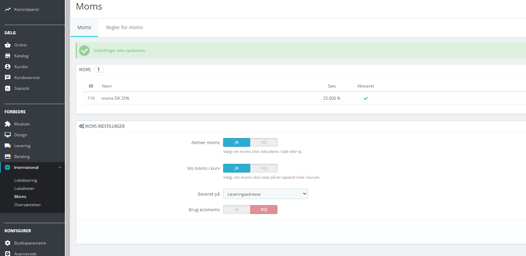Set Vis moms i kurv to NEJ
The height and width of the screenshot is (256, 526).
tap(264, 168)
